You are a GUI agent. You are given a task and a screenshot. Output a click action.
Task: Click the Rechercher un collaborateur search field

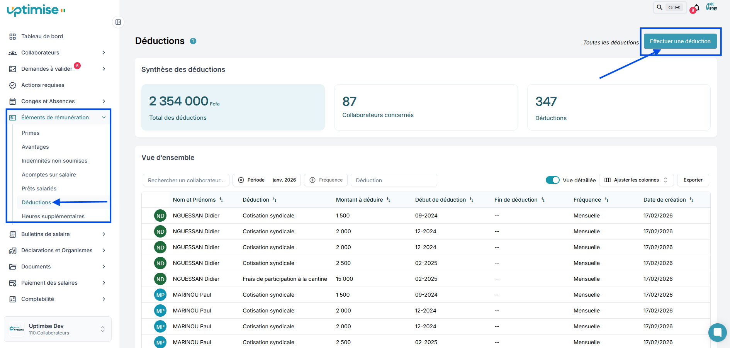[186, 180]
